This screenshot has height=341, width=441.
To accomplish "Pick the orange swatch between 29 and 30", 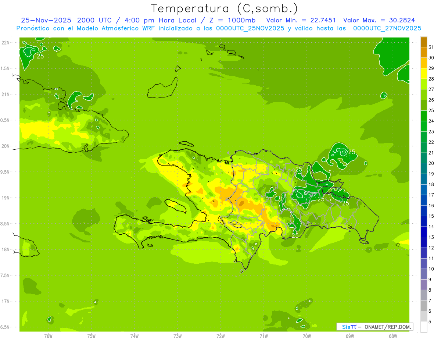I will click(x=424, y=63).
